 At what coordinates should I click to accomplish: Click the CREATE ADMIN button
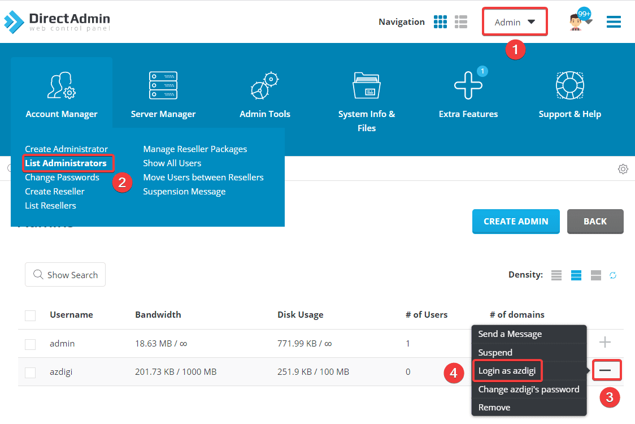(x=515, y=222)
